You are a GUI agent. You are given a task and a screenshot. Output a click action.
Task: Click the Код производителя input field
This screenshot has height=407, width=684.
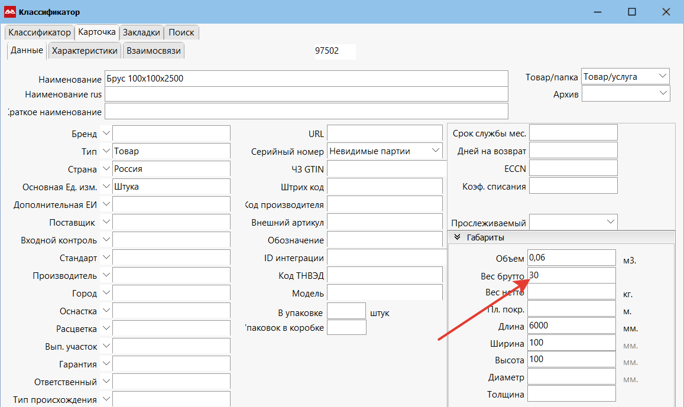pyautogui.click(x=385, y=204)
